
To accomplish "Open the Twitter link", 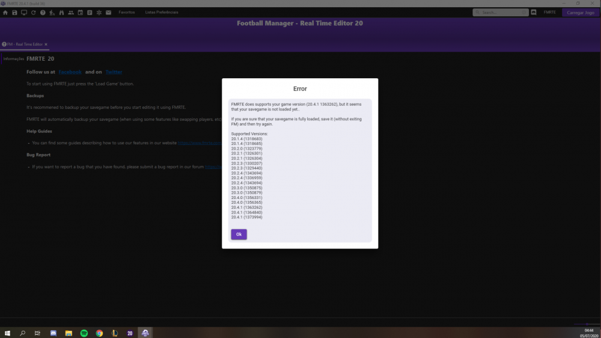I will pos(114,72).
